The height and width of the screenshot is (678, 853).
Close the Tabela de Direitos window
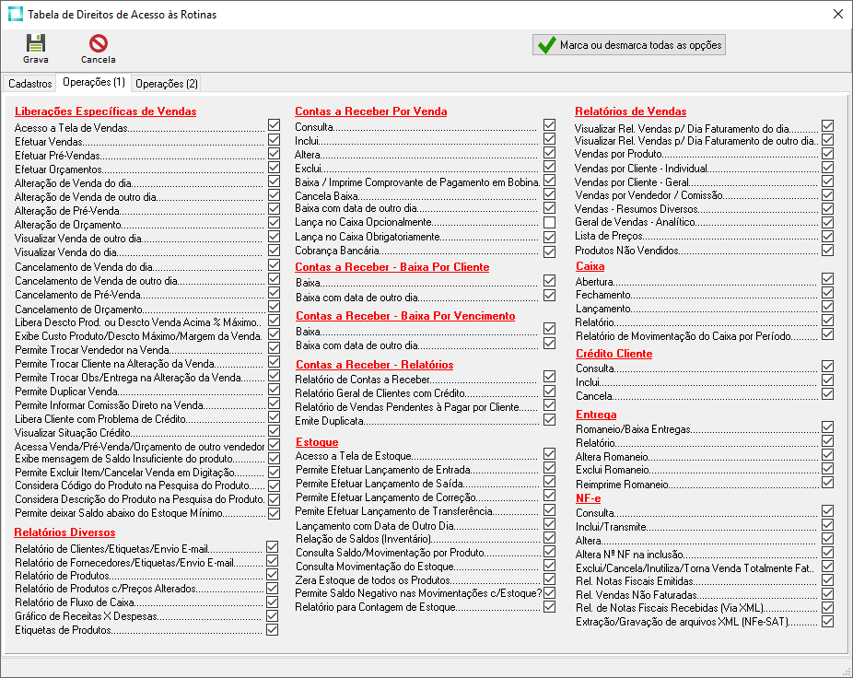click(x=836, y=14)
